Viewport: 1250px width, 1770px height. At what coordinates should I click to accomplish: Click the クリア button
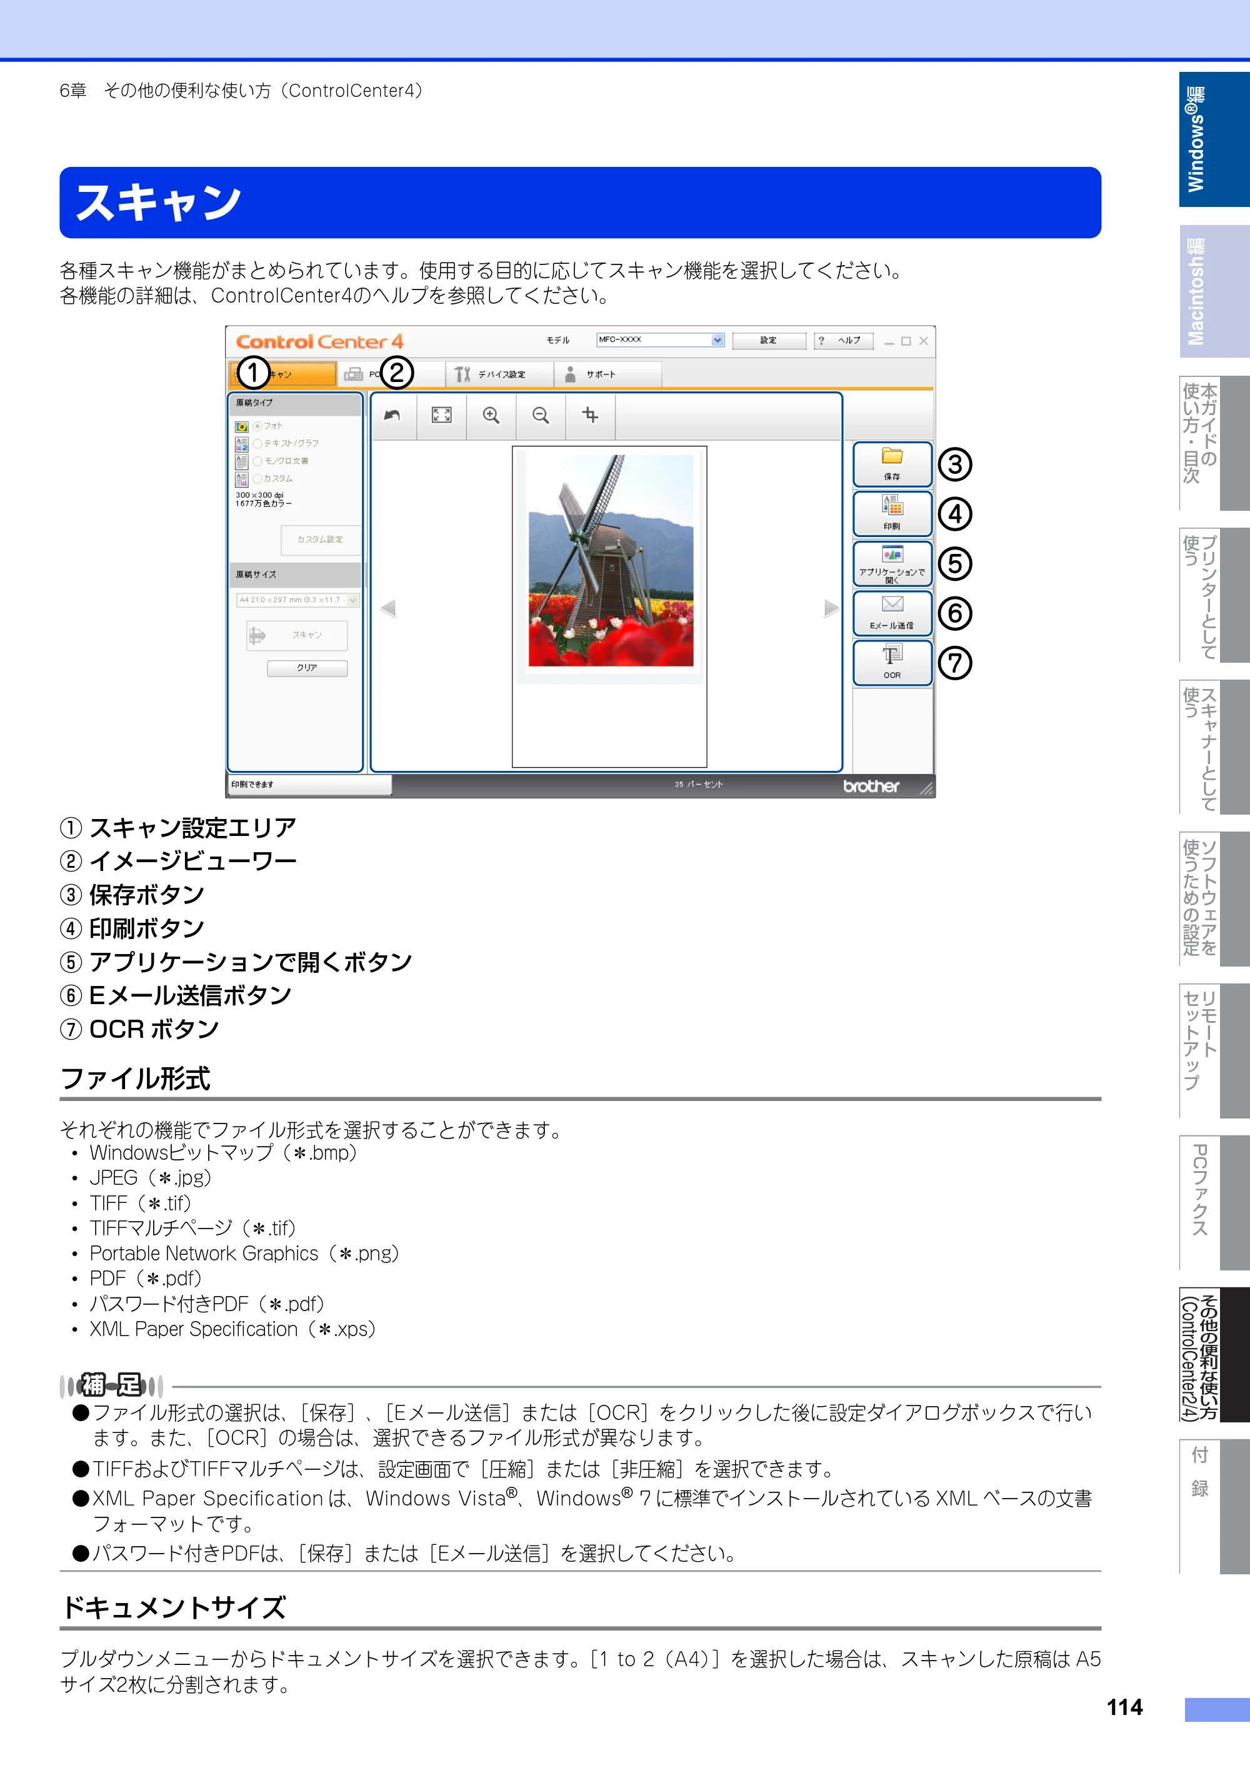click(x=307, y=668)
